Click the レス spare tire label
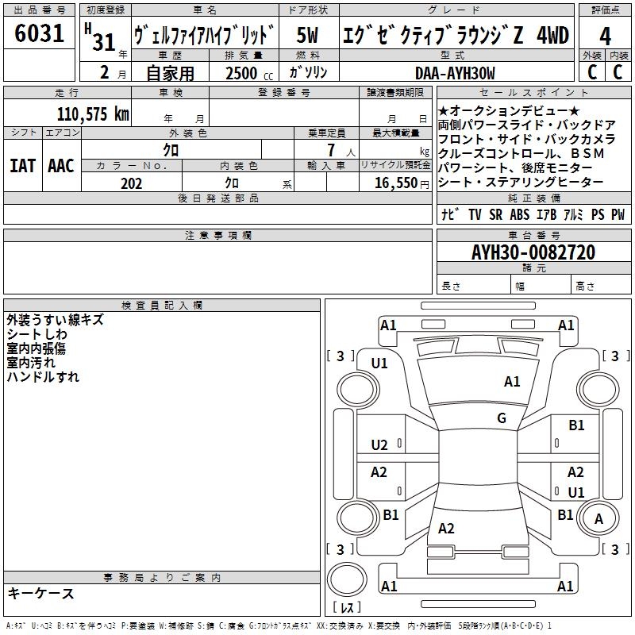 click(347, 607)
